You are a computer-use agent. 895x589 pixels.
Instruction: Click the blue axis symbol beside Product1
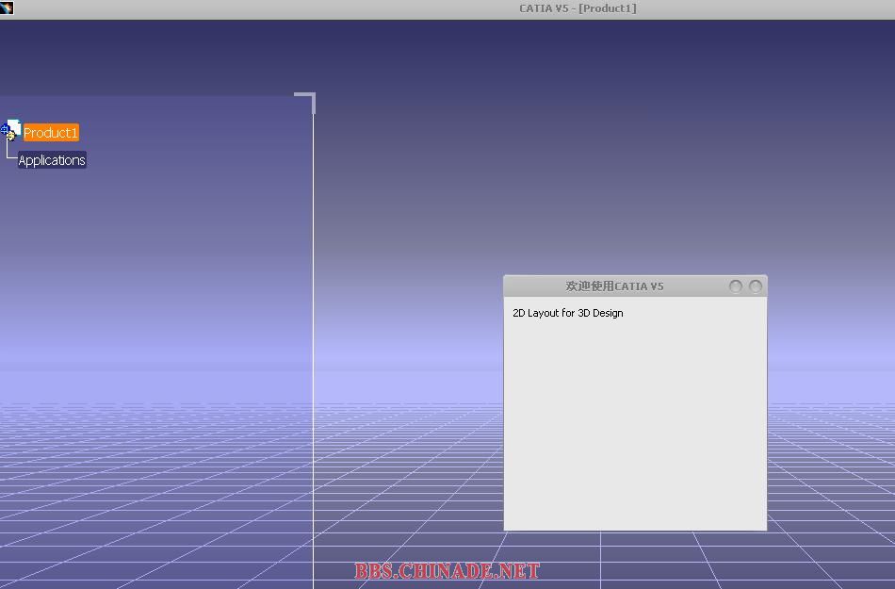pos(5,130)
